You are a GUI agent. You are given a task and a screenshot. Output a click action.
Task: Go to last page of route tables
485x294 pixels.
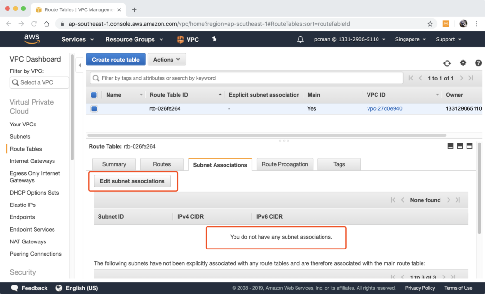tap(471, 78)
